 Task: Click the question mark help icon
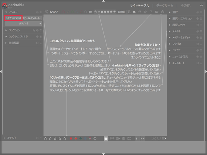pyautogui.click(x=151, y=12)
